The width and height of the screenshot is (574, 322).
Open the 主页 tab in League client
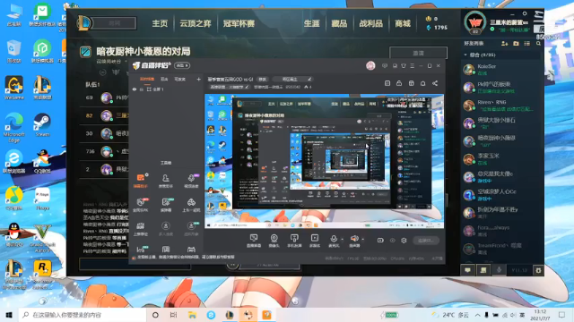click(160, 24)
